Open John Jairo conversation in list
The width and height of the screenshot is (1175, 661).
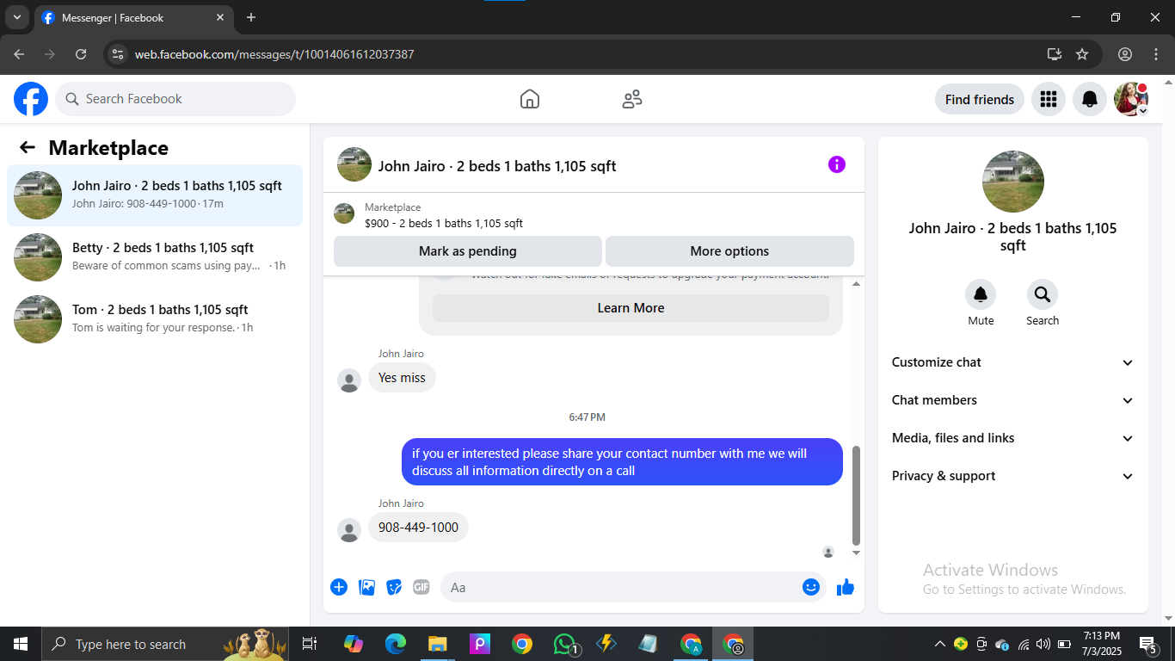(x=155, y=195)
